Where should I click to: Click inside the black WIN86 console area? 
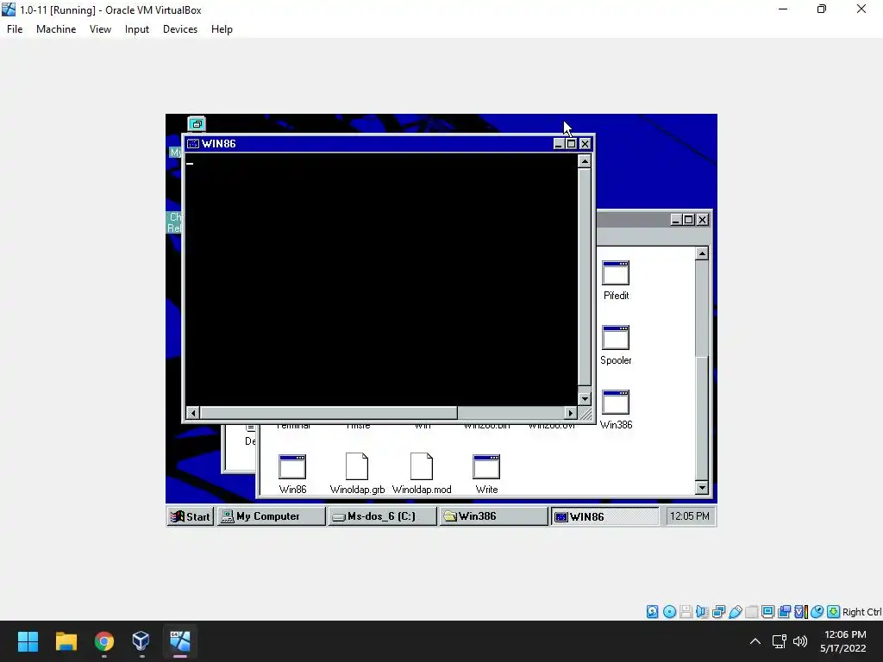(x=381, y=280)
